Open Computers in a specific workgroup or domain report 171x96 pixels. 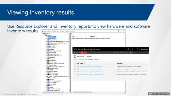(91, 69)
